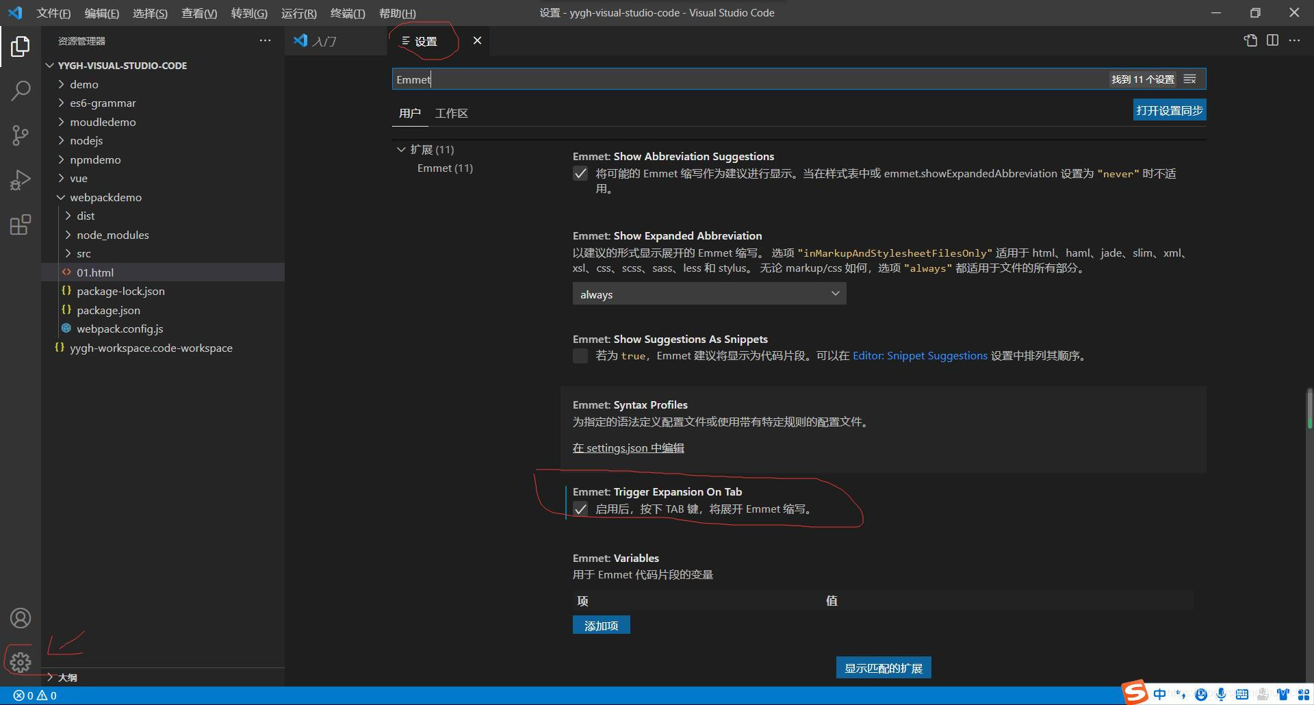The width and height of the screenshot is (1314, 705).
Task: Click the VS Code logo in title bar
Action: click(x=15, y=13)
